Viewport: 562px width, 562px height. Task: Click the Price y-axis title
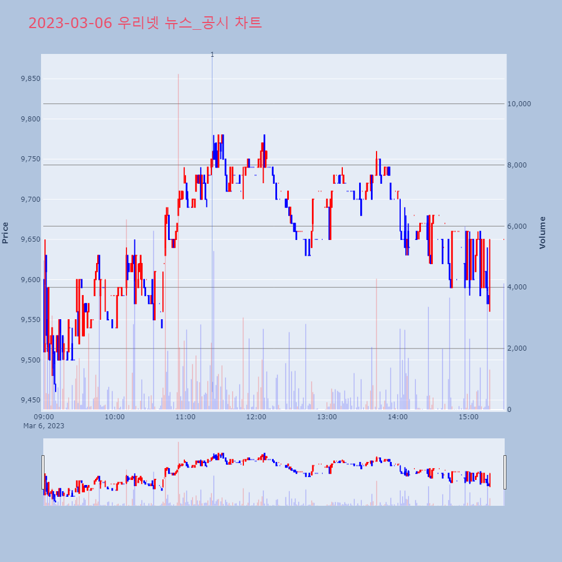[x=5, y=233]
